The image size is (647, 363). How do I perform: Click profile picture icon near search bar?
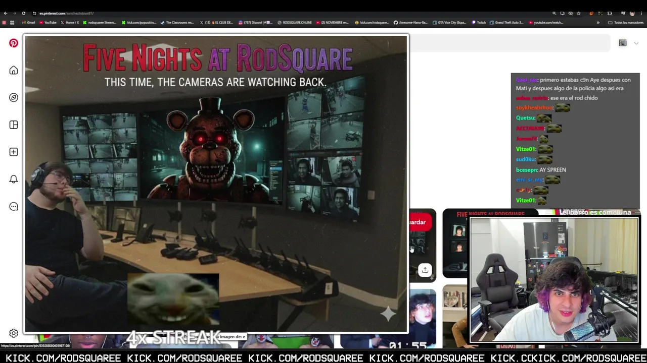pyautogui.click(x=623, y=43)
